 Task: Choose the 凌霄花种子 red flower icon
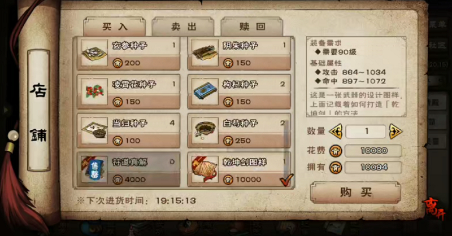[94, 91]
